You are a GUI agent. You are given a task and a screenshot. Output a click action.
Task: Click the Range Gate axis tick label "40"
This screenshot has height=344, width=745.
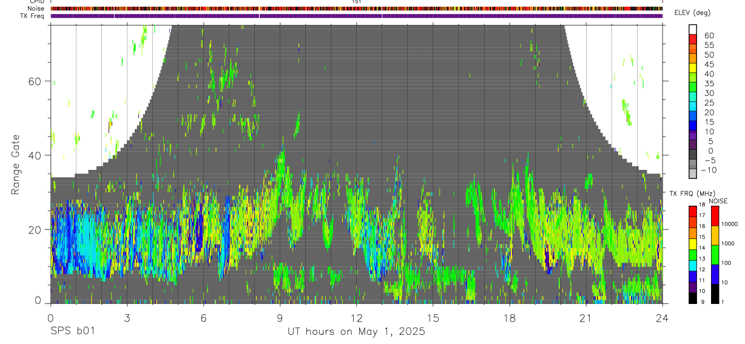[35, 155]
